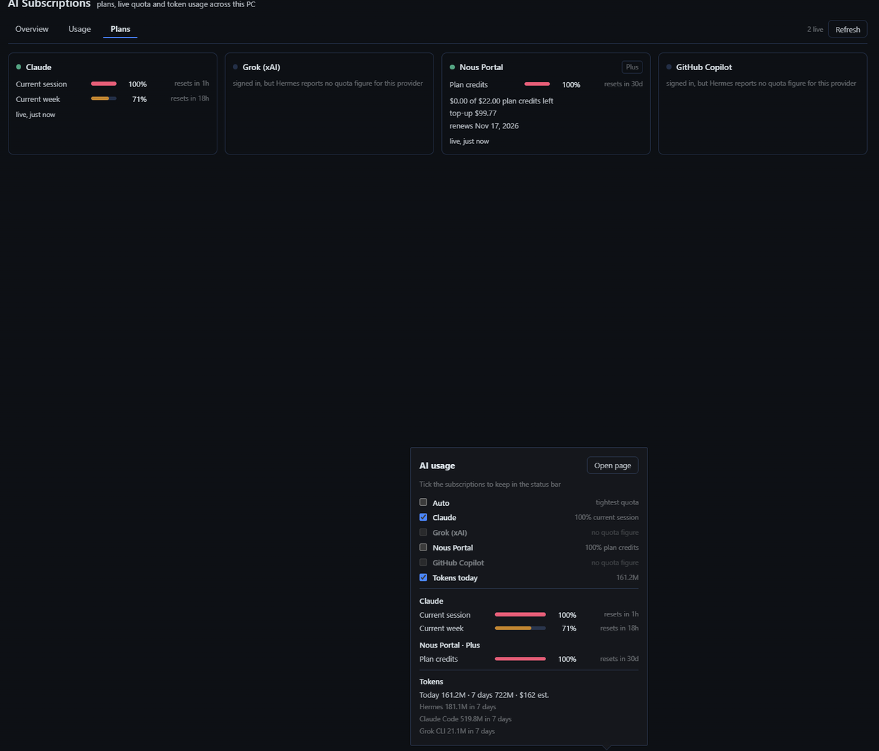Image resolution: width=879 pixels, height=751 pixels.
Task: Untick the Claude checkbox in AI usage
Action: pyautogui.click(x=424, y=517)
